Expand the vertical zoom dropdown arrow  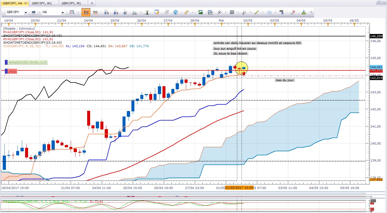pyautogui.click(x=141, y=12)
